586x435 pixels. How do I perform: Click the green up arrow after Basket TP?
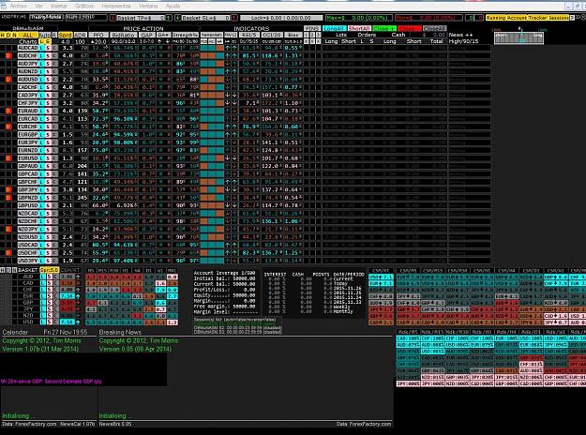coord(169,18)
